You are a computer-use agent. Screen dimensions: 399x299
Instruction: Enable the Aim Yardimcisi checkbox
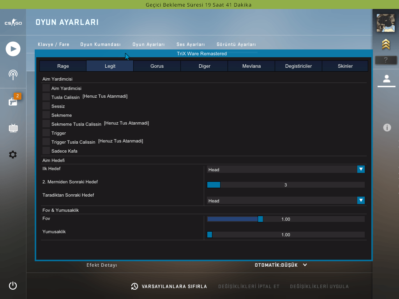click(46, 88)
